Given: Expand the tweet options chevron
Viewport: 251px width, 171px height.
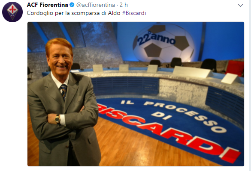Looking at the screenshot, I should [x=240, y=6].
